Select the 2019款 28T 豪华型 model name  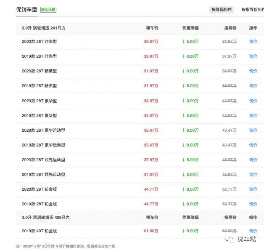tap(39, 115)
